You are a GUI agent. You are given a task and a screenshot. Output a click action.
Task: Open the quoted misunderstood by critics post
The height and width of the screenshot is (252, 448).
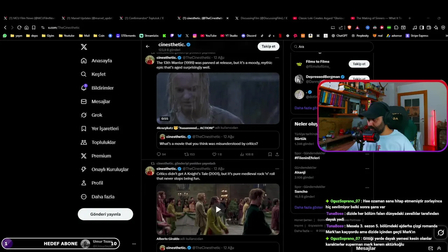tap(218, 140)
